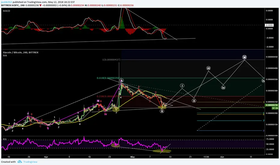Click the O:0.00000234 open value in header
The height and width of the screenshot is (165, 280).
77,5
